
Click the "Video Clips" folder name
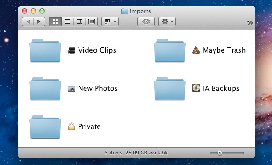pos(97,50)
